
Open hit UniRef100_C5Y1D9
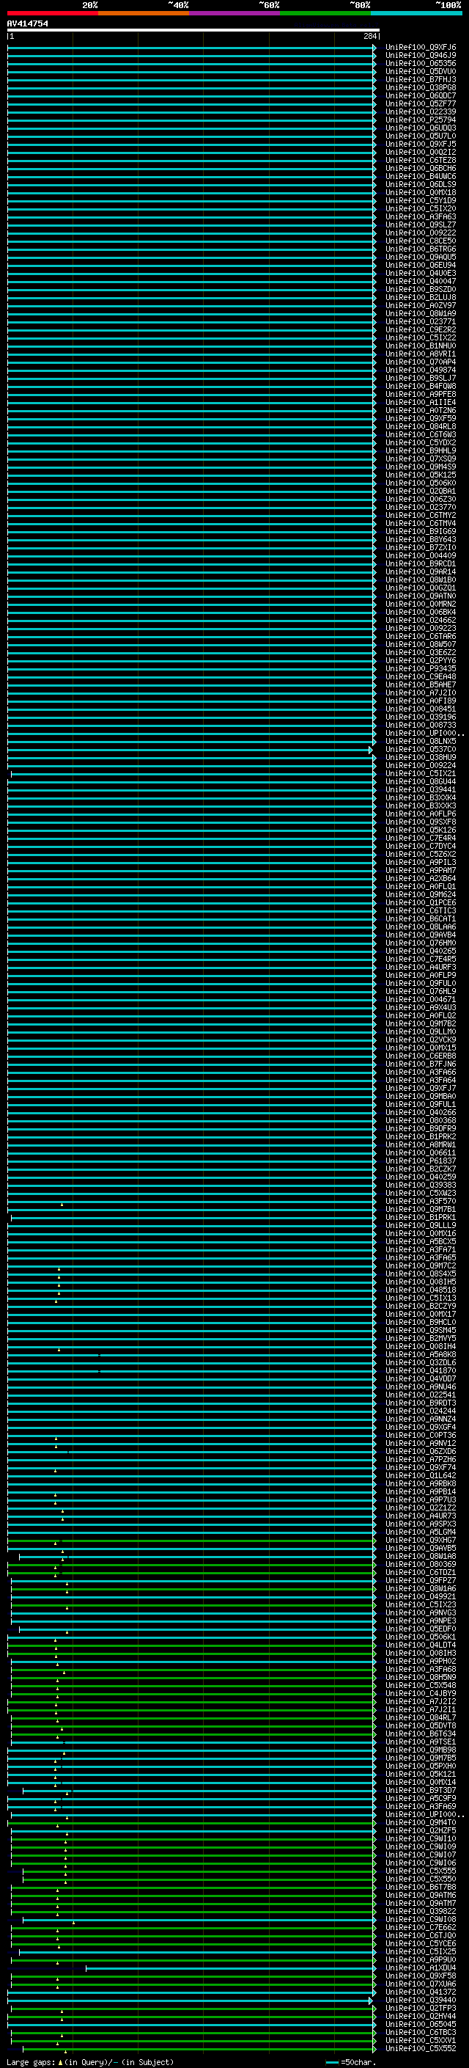421,200
